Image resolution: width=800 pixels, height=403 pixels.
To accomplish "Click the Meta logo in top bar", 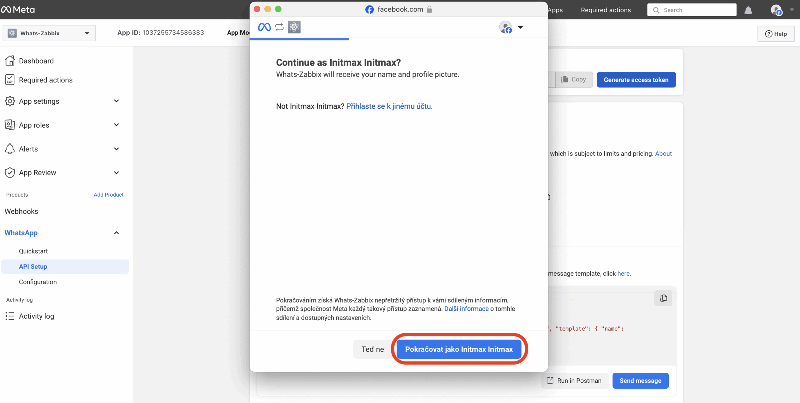I will click(x=18, y=10).
